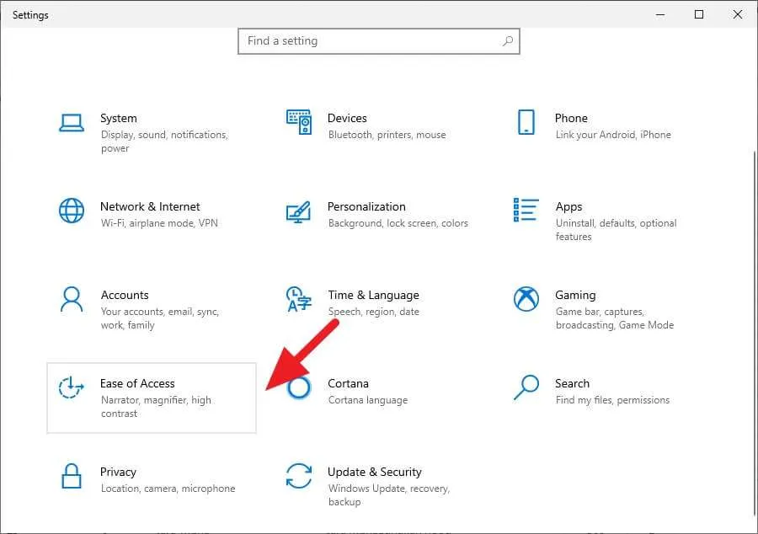Image resolution: width=758 pixels, height=534 pixels.
Task: Go to the Gaming title
Action: 575,295
